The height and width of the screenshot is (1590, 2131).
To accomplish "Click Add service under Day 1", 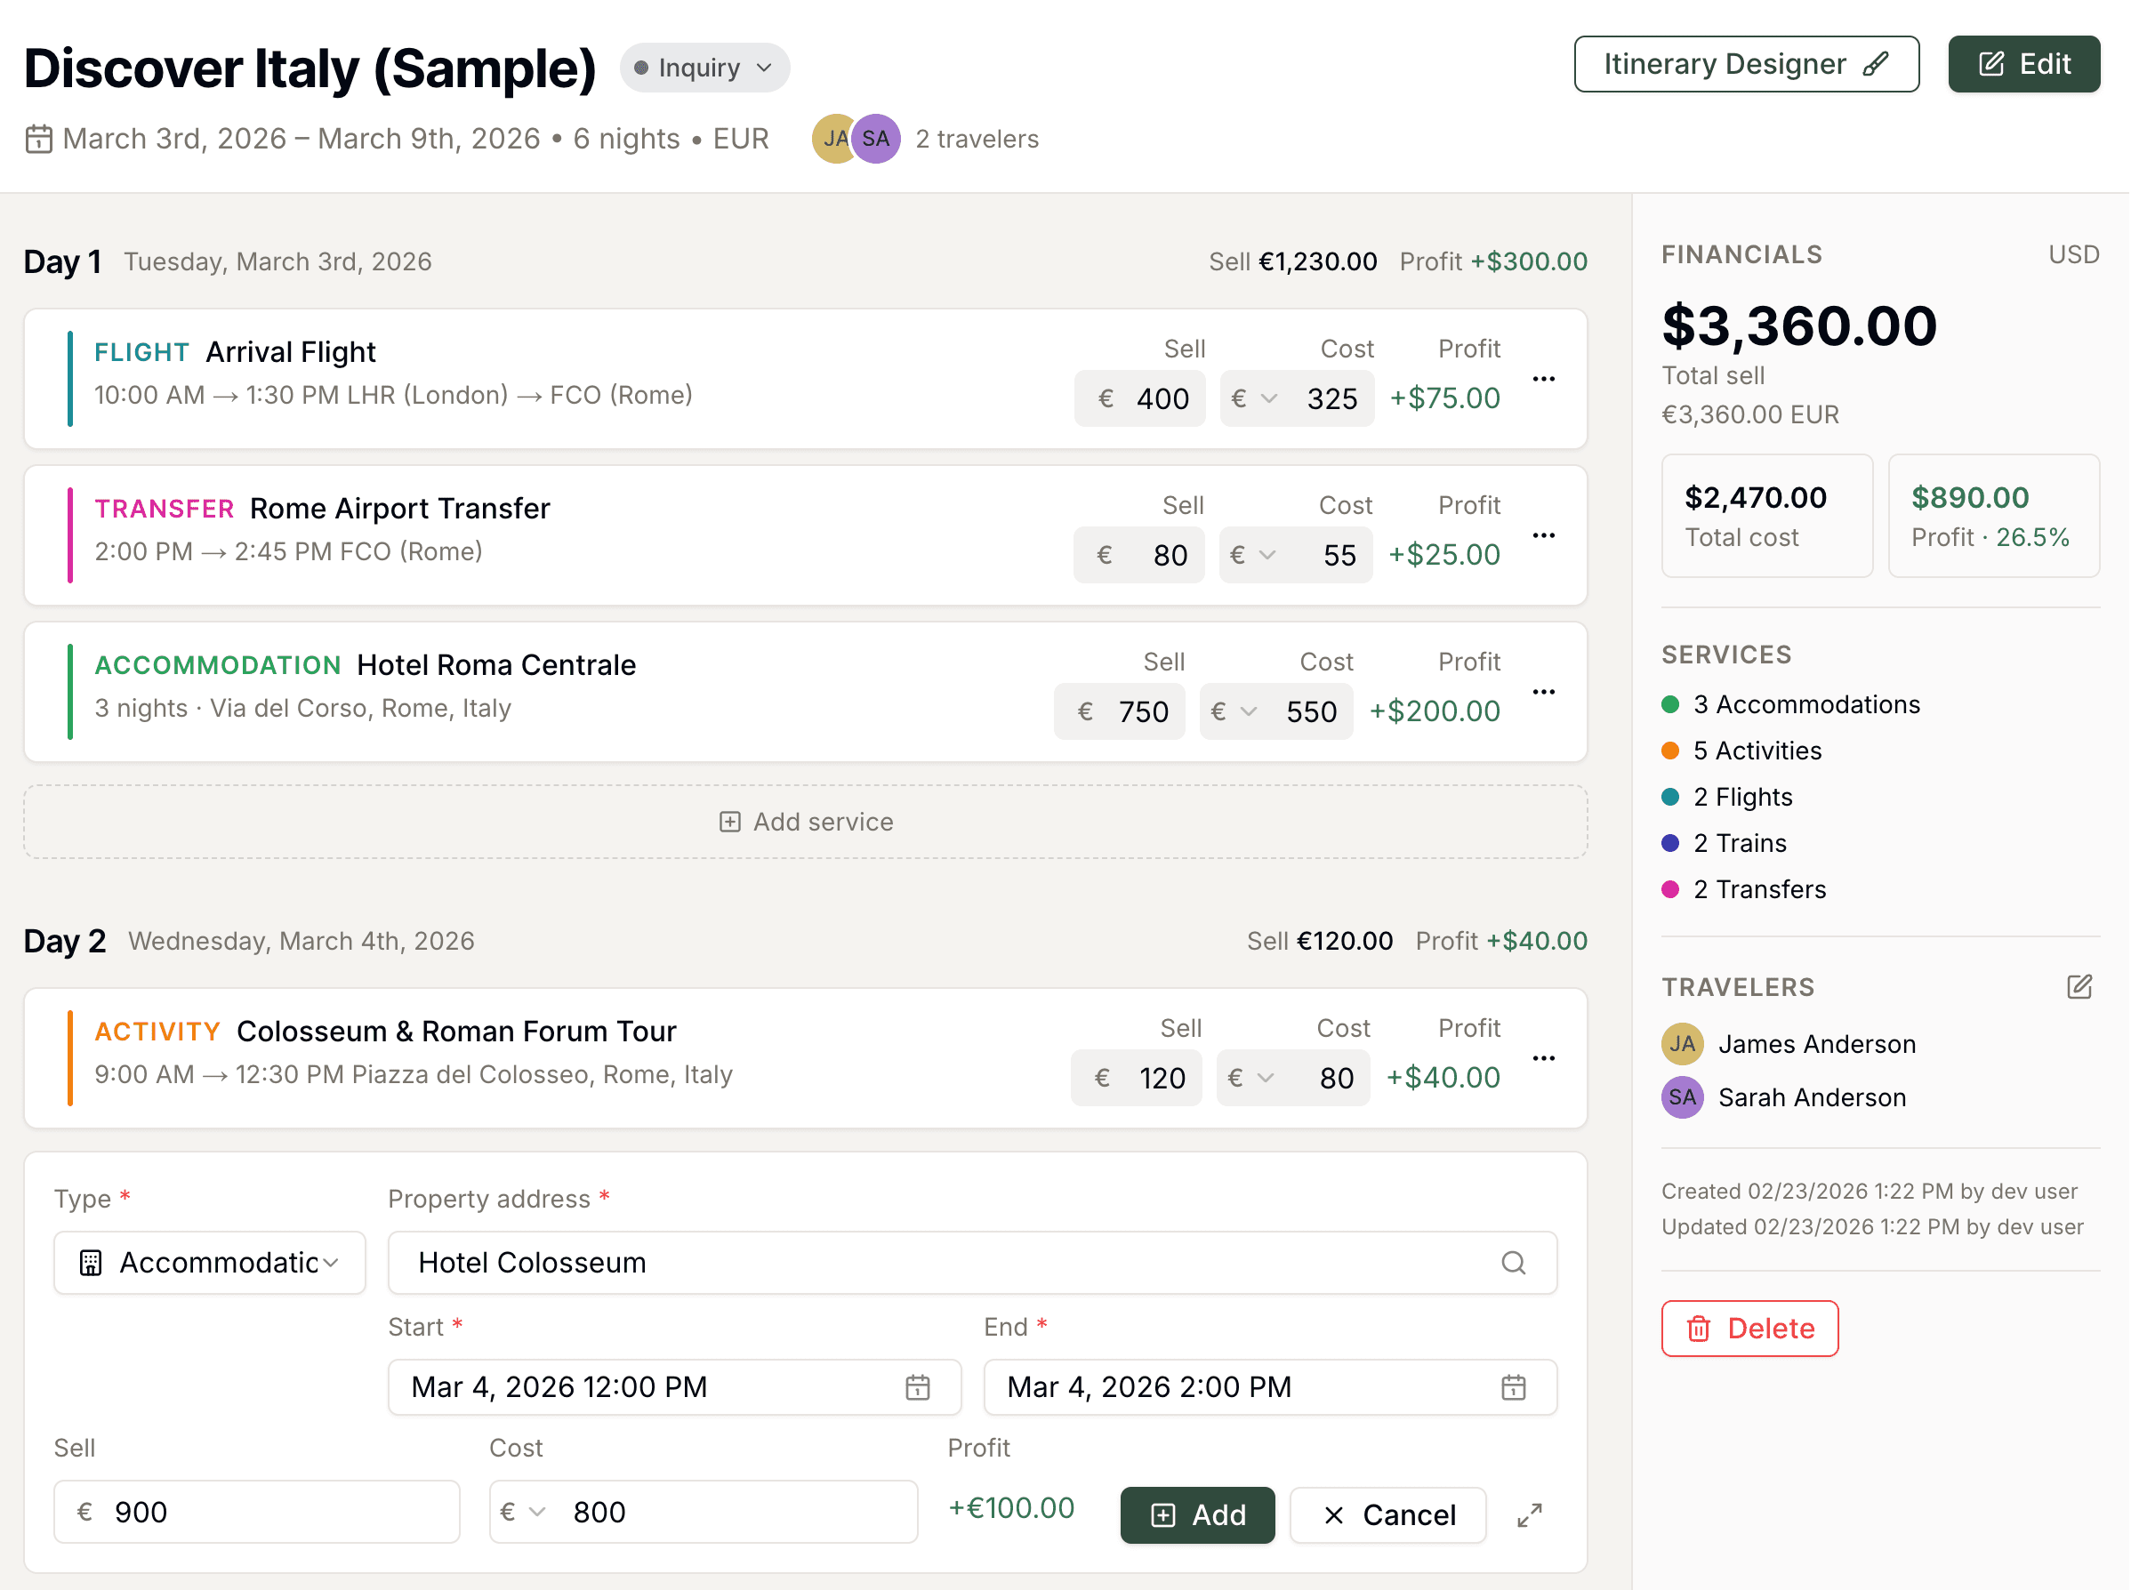I will click(x=806, y=822).
